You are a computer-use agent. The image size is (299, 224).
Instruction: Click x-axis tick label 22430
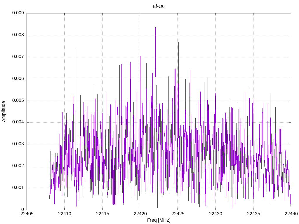(x=216, y=214)
